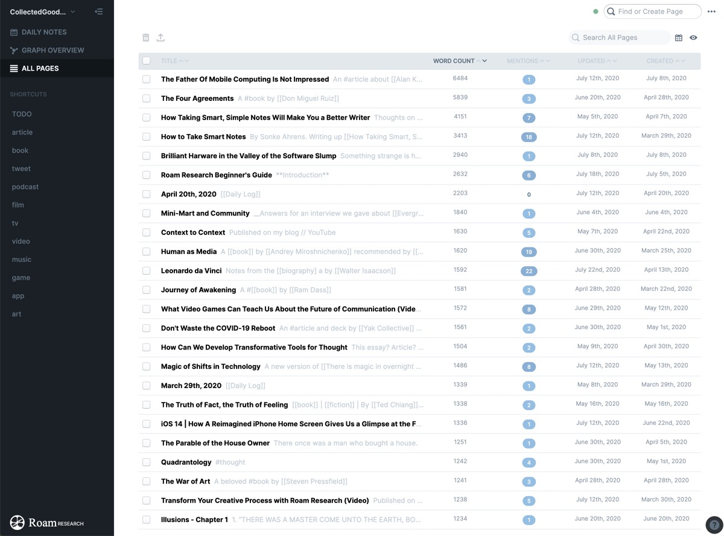Viewport: 724px width, 536px height.
Task: Sort by the Title column header
Action: [x=175, y=61]
